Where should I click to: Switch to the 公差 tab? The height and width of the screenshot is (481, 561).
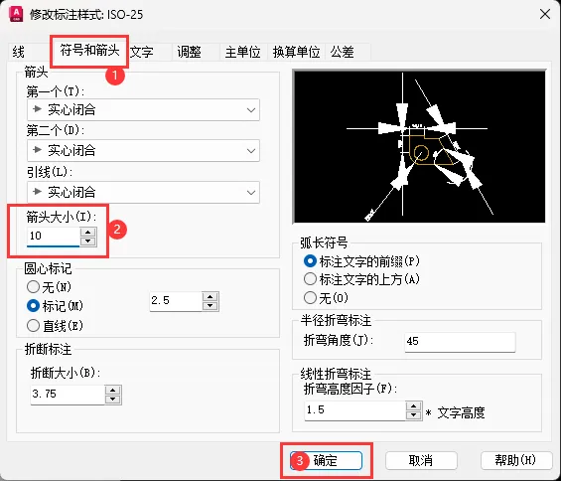[x=343, y=52]
